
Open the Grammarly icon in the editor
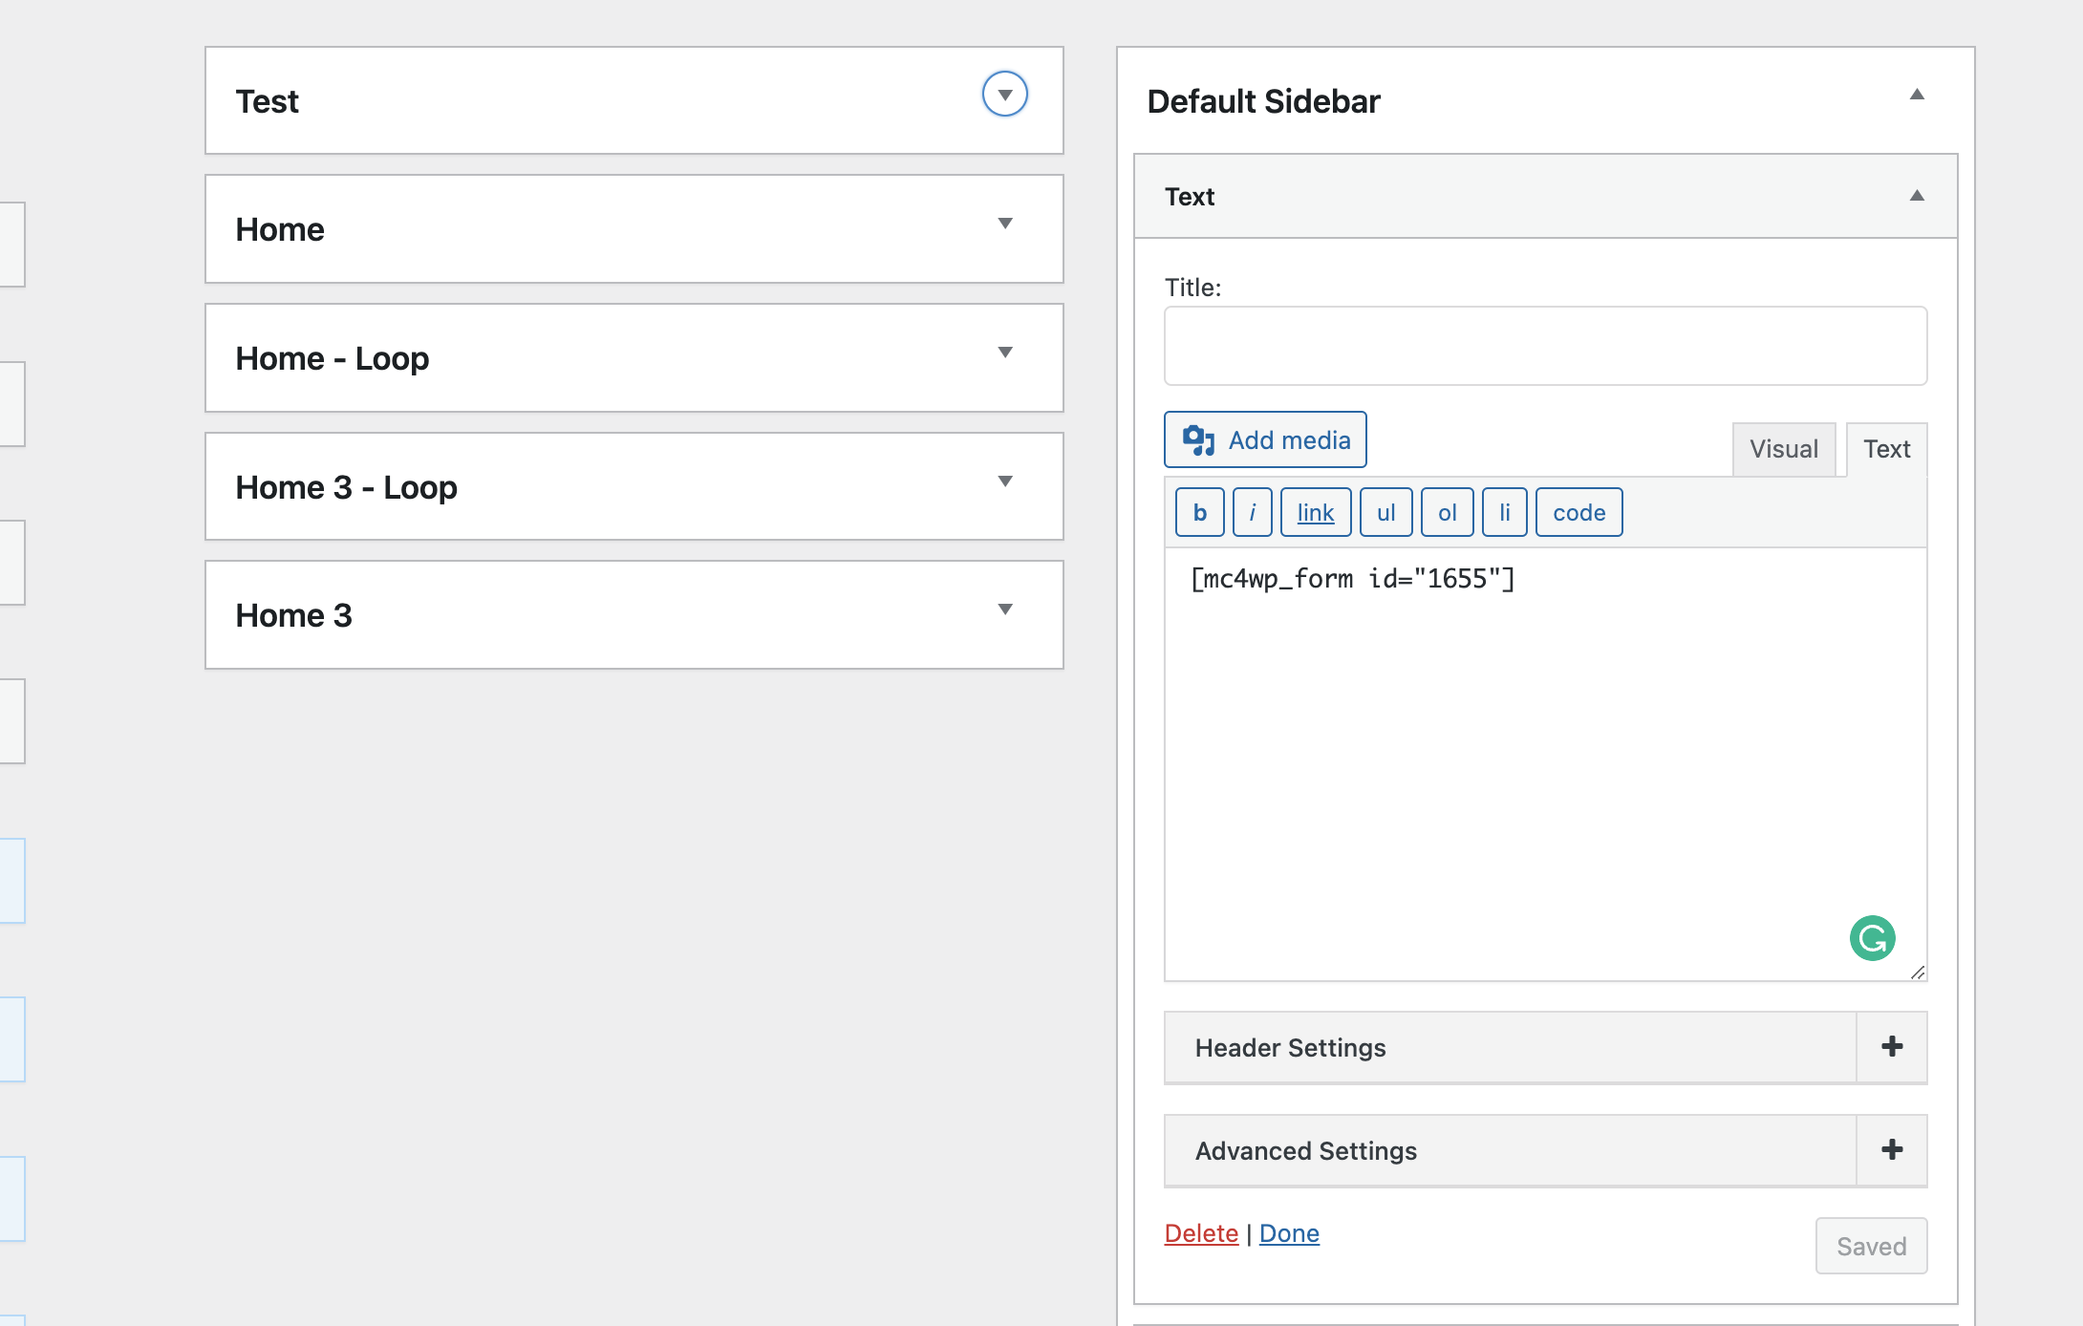click(1873, 938)
